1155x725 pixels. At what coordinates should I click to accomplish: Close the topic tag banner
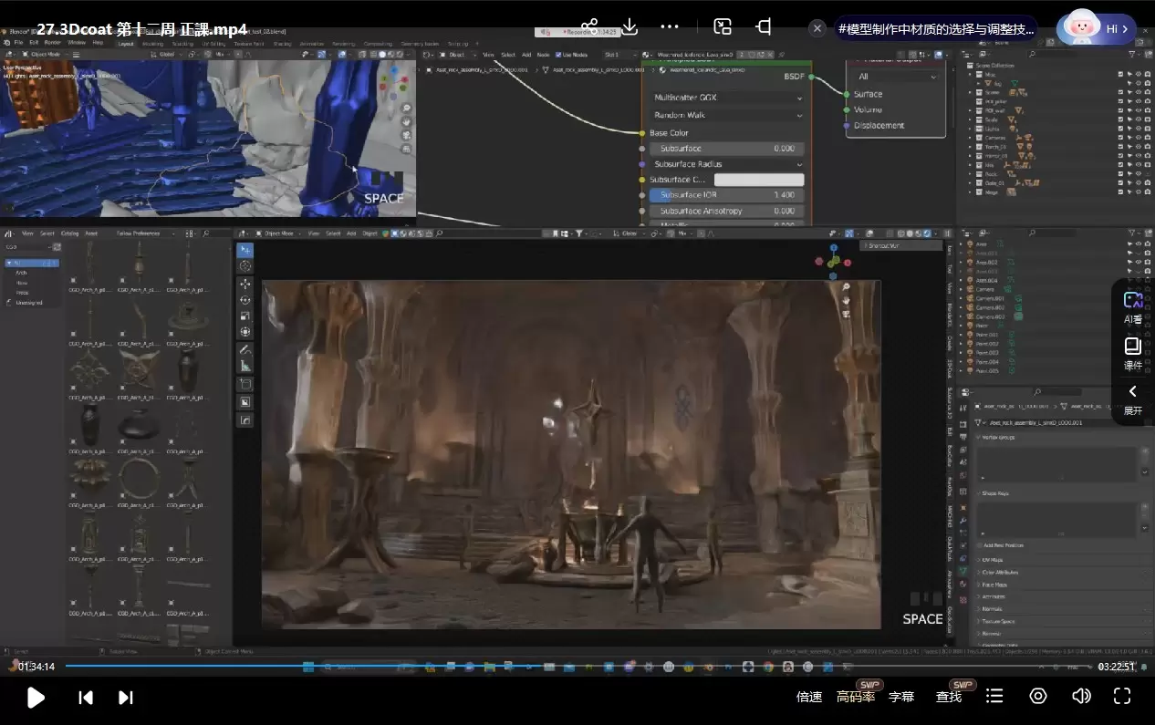pos(818,28)
